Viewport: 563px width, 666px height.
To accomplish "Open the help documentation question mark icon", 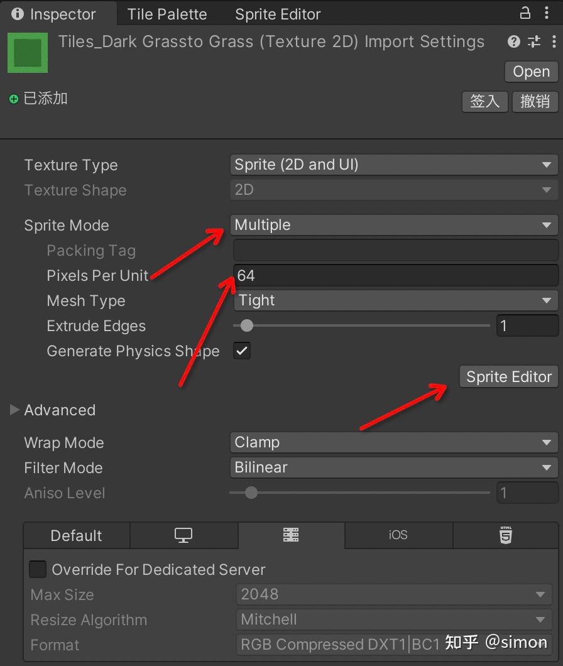I will pyautogui.click(x=513, y=41).
